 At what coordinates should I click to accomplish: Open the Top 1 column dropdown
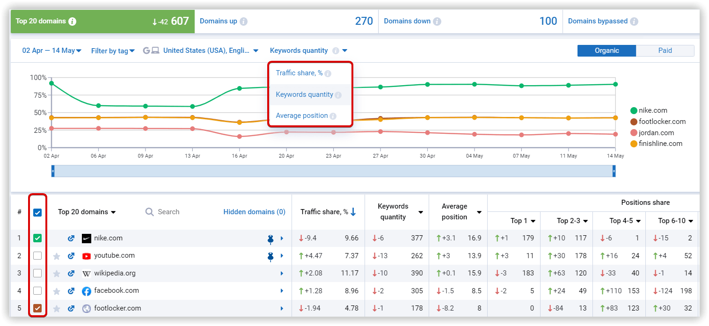point(533,221)
